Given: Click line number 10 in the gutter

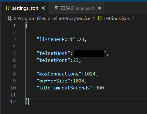Looking at the screenshot, I should [x=13, y=88].
